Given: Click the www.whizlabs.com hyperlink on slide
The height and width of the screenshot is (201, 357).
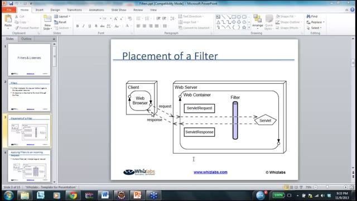Looking at the screenshot, I should (x=210, y=172).
